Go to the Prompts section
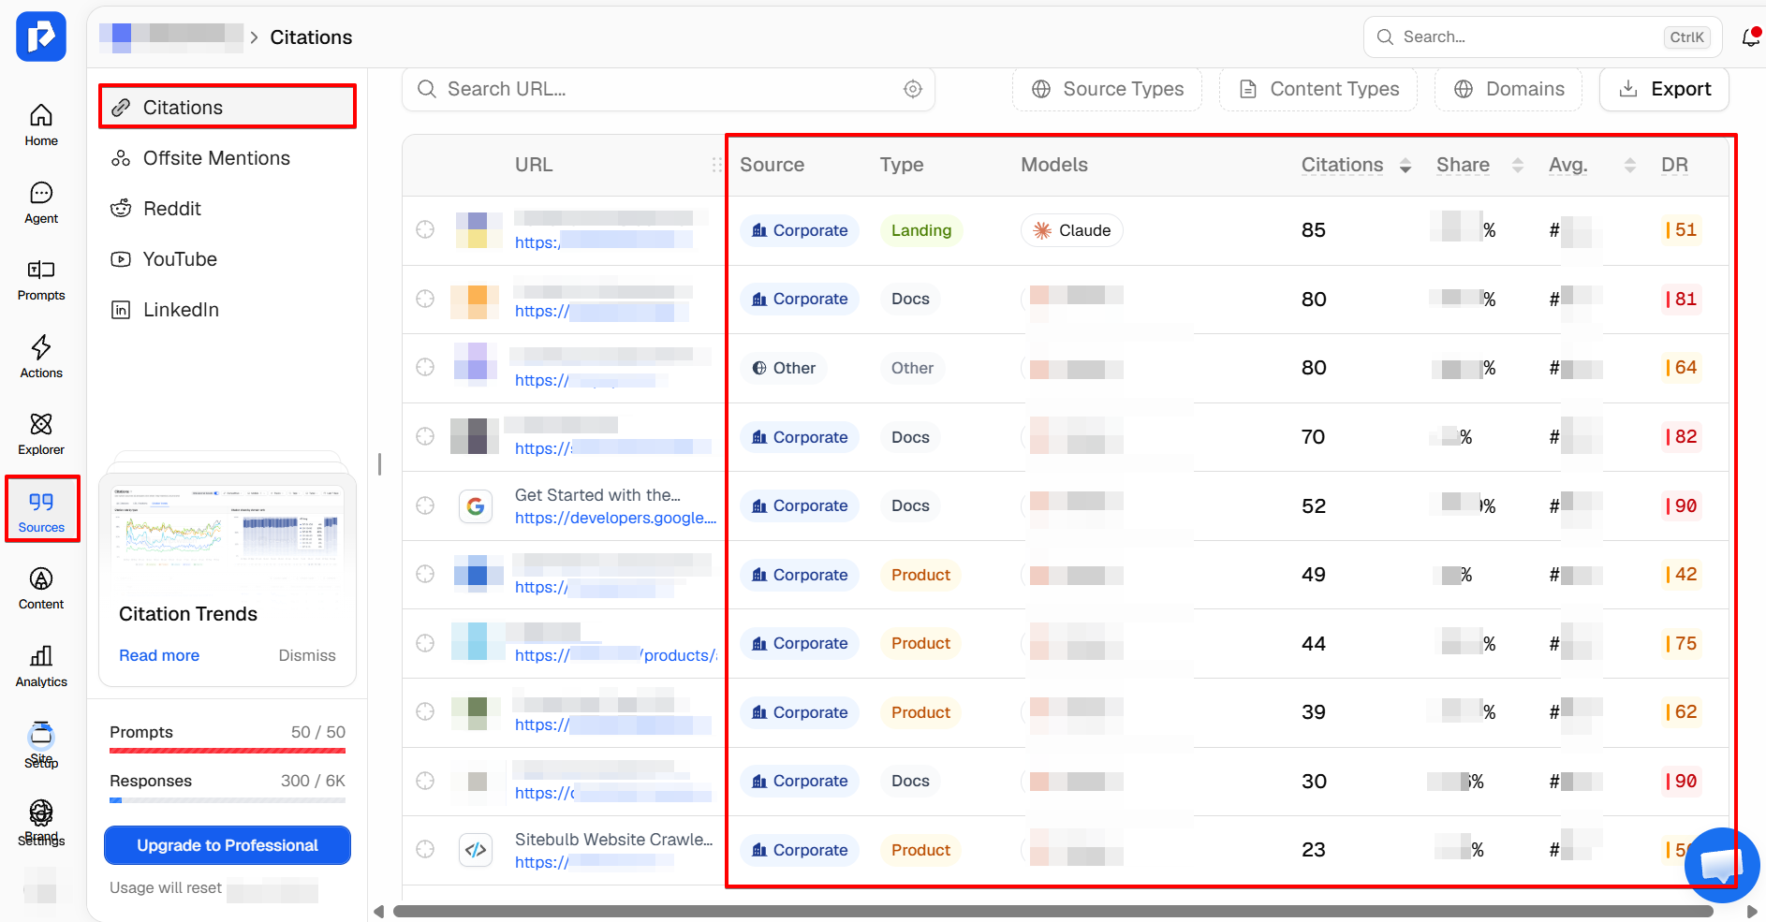 pyautogui.click(x=41, y=280)
